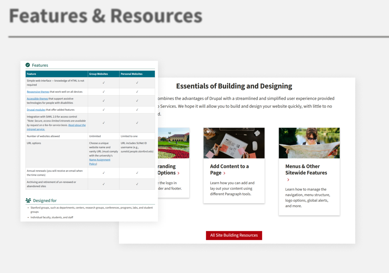Click the sunetid.people.stanford.edu example URL text
This screenshot has width=389, height=273.
[x=137, y=152]
